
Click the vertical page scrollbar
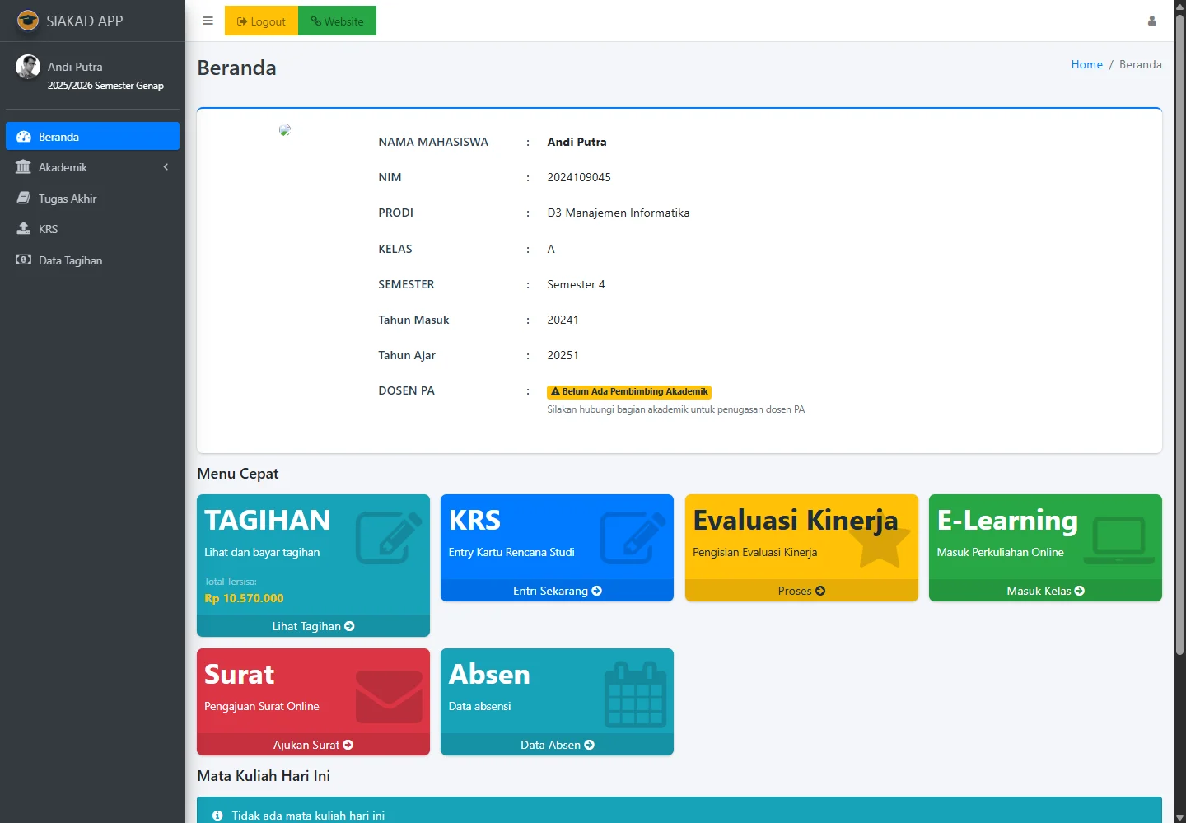click(x=1179, y=330)
